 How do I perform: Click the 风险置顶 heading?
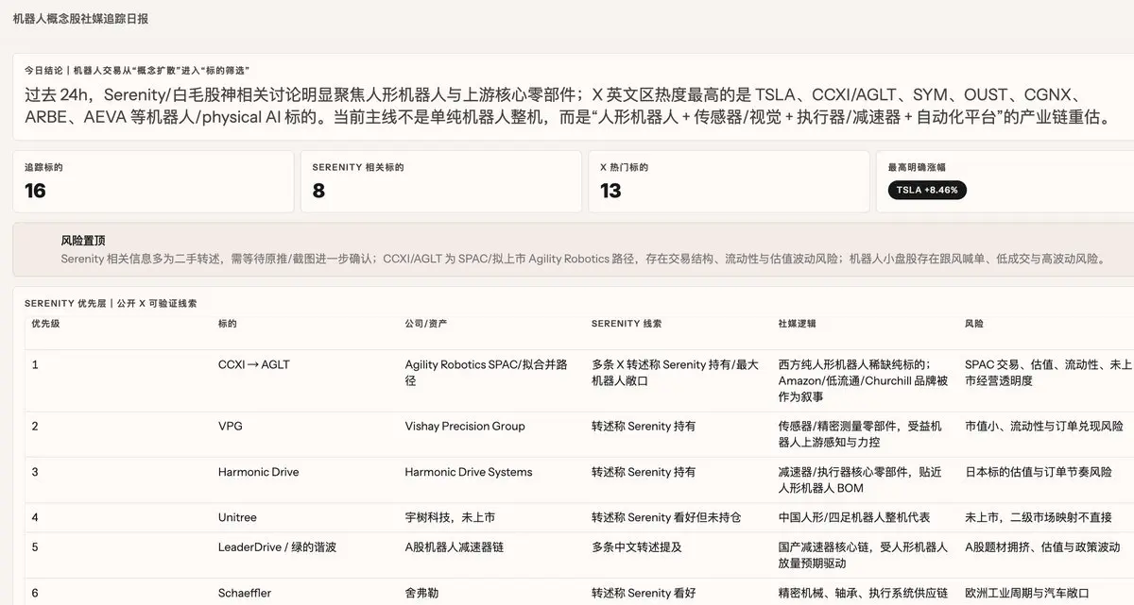[82, 241]
